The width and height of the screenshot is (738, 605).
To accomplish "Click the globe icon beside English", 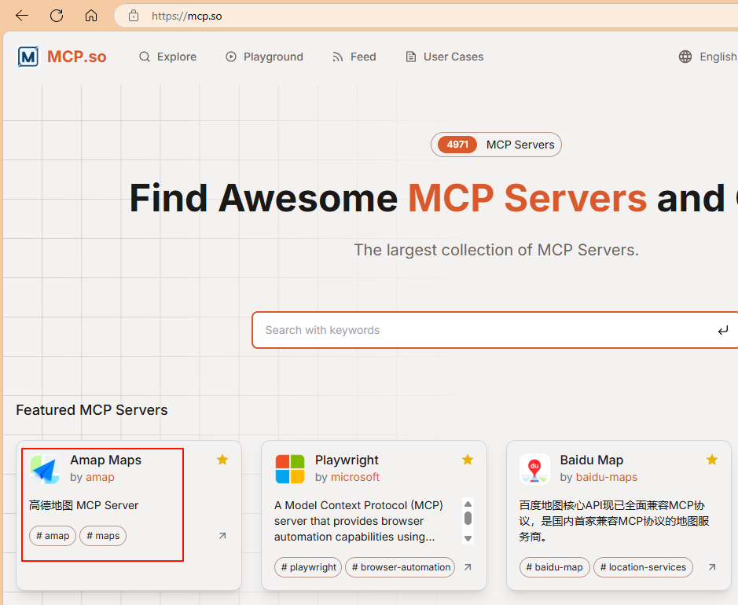I will click(x=685, y=57).
